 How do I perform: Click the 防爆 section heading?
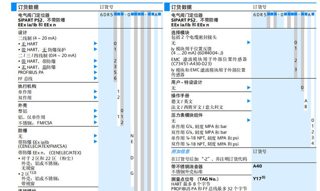click(x=23, y=130)
